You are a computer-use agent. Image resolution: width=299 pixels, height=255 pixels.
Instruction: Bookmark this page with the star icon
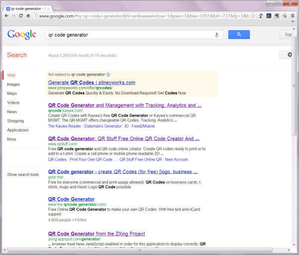point(253,16)
